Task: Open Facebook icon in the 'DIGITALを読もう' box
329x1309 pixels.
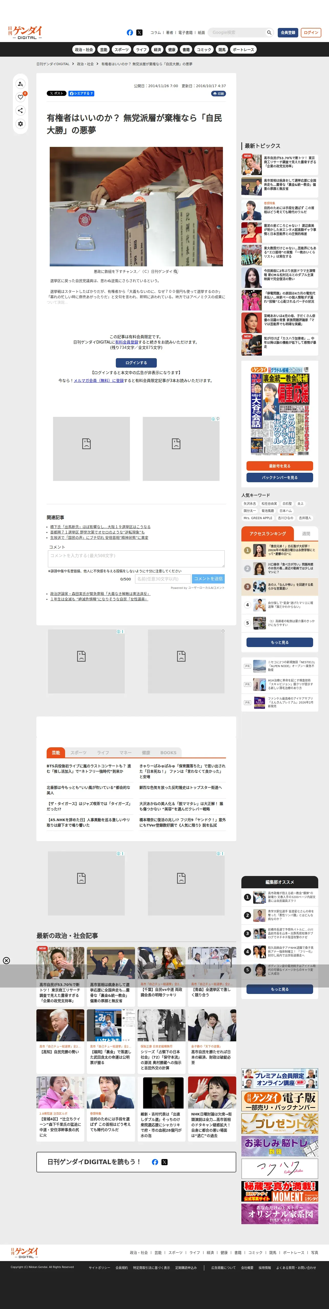Action: (x=155, y=1162)
